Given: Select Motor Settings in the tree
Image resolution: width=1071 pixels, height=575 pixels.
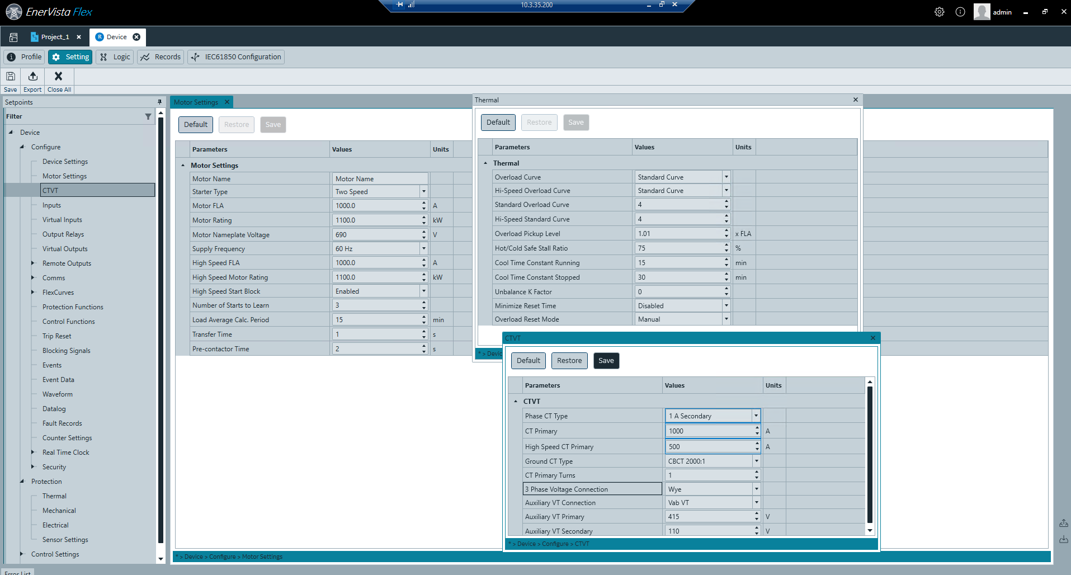Looking at the screenshot, I should click(64, 176).
